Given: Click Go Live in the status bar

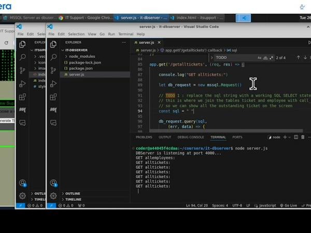Looking at the screenshot, I should point(289,206).
